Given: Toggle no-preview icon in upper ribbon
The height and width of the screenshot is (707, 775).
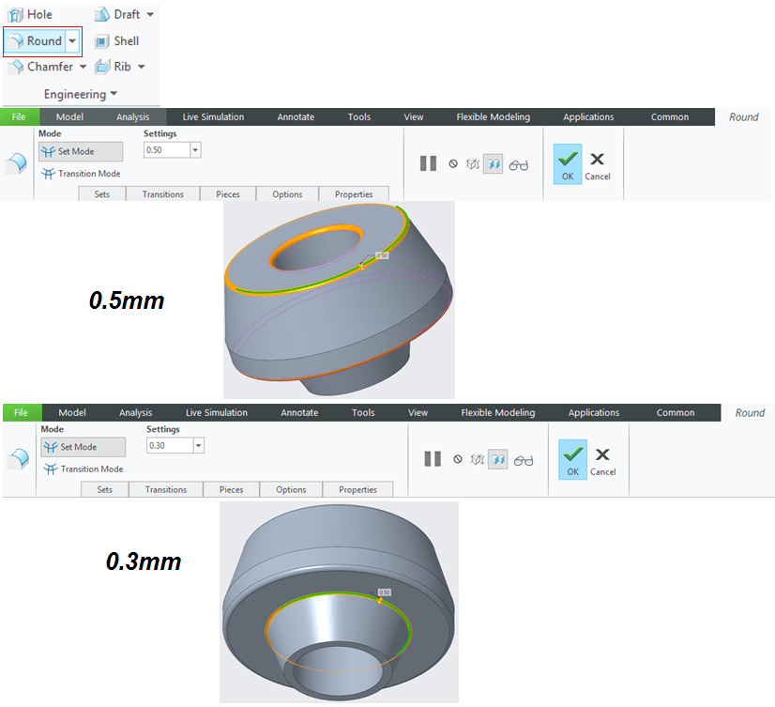Looking at the screenshot, I should point(453,163).
